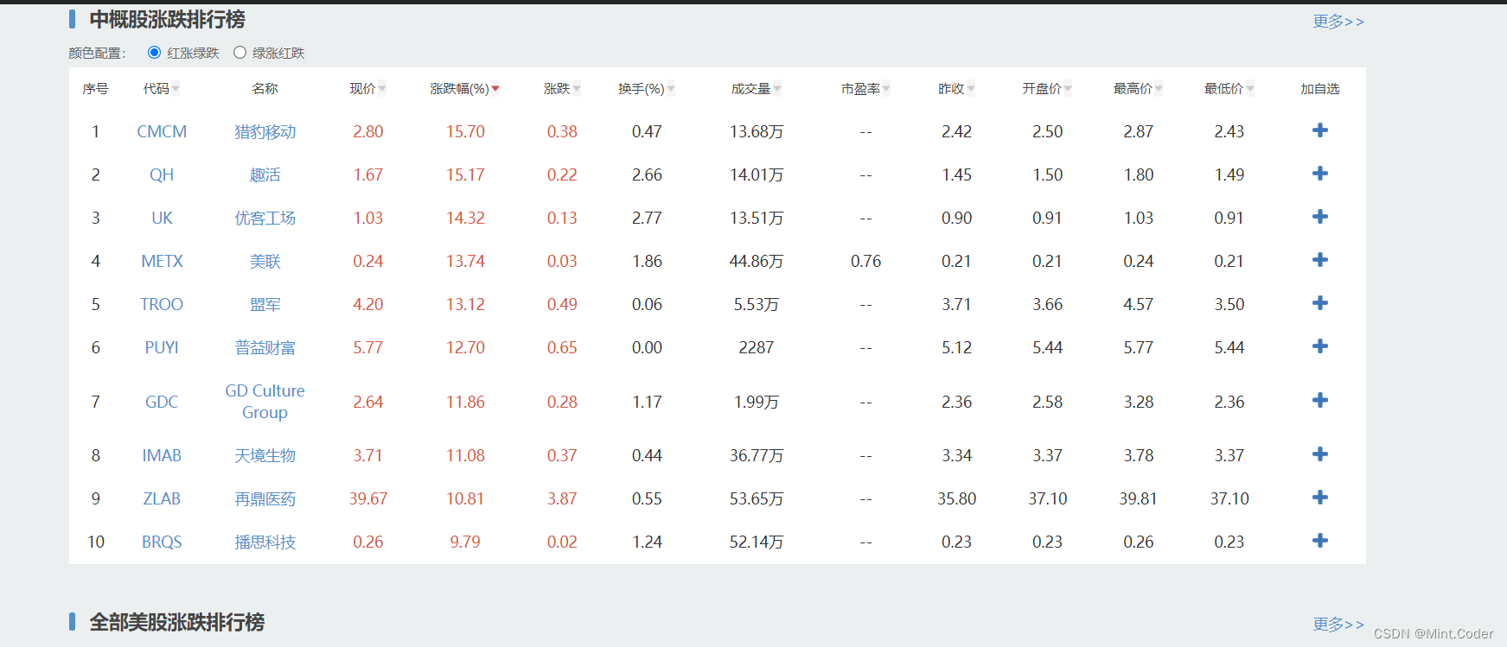Click CMCM price change value 15.70

(465, 131)
